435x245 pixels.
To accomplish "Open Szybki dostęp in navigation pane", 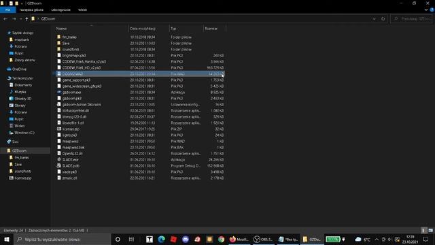I will (22, 33).
